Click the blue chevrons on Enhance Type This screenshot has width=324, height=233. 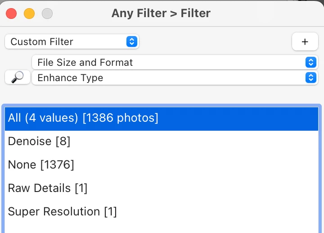[310, 78]
